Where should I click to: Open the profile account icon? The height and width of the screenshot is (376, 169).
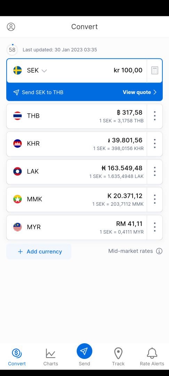point(11,26)
